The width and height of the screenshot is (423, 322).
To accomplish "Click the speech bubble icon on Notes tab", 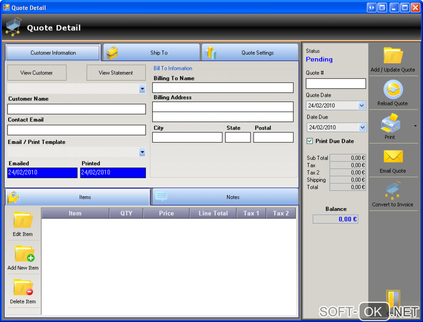I will point(161,196).
